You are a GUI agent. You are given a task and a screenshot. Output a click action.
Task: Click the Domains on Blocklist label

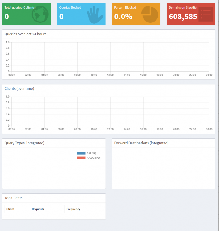(183, 7)
